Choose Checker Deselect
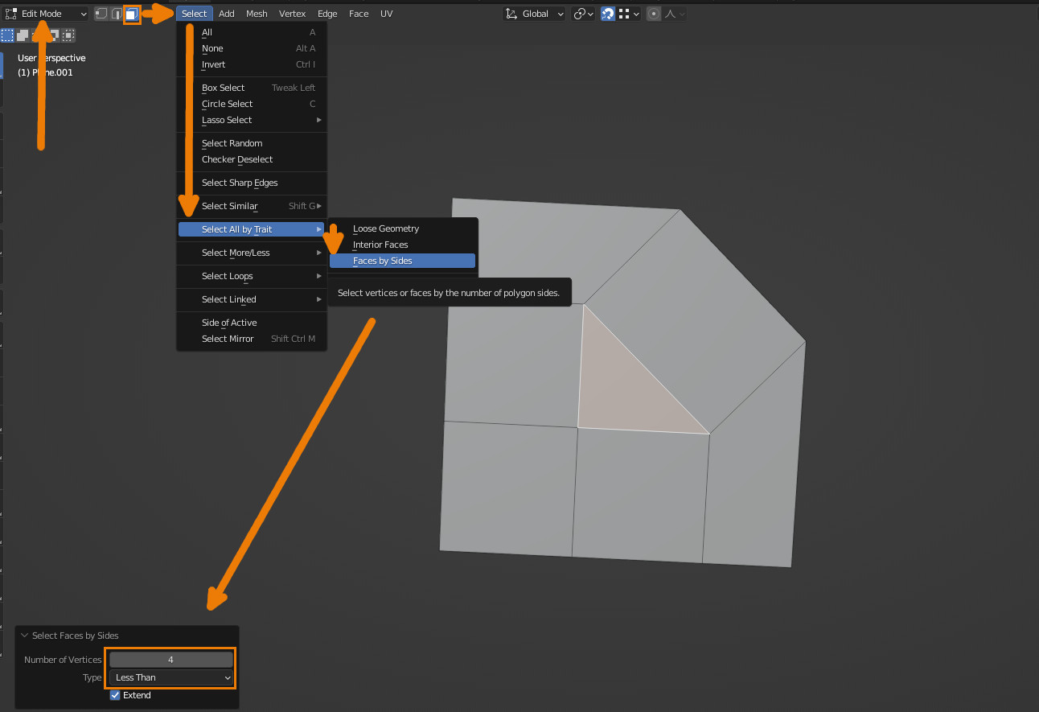This screenshot has height=712, width=1039. click(252, 159)
